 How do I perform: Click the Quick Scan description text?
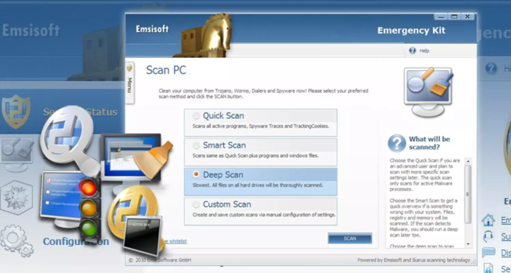pyautogui.click(x=260, y=126)
